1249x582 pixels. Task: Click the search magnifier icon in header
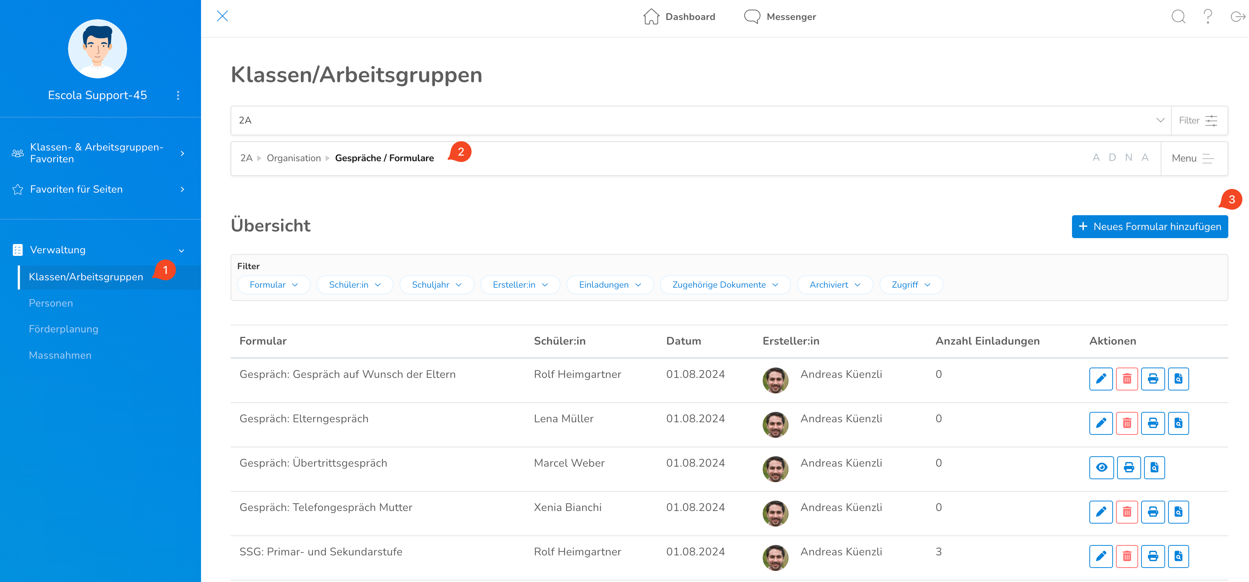(1178, 17)
